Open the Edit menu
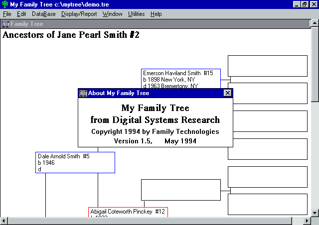This screenshot has height=225, width=319. click(21, 14)
